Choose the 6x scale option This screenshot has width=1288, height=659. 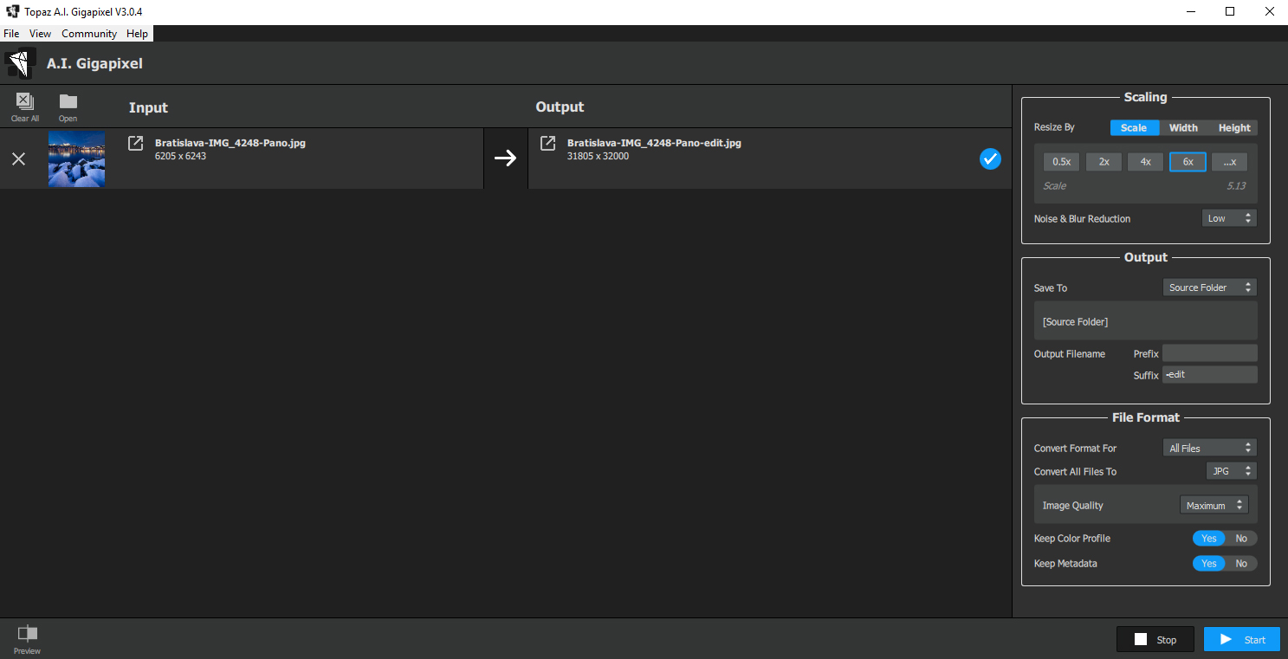(1188, 162)
